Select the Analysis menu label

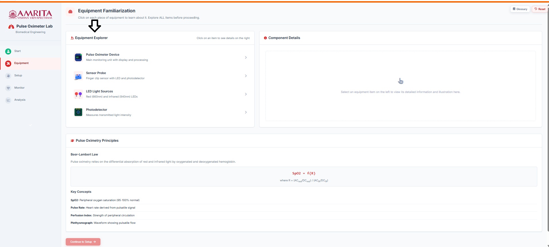point(20,100)
